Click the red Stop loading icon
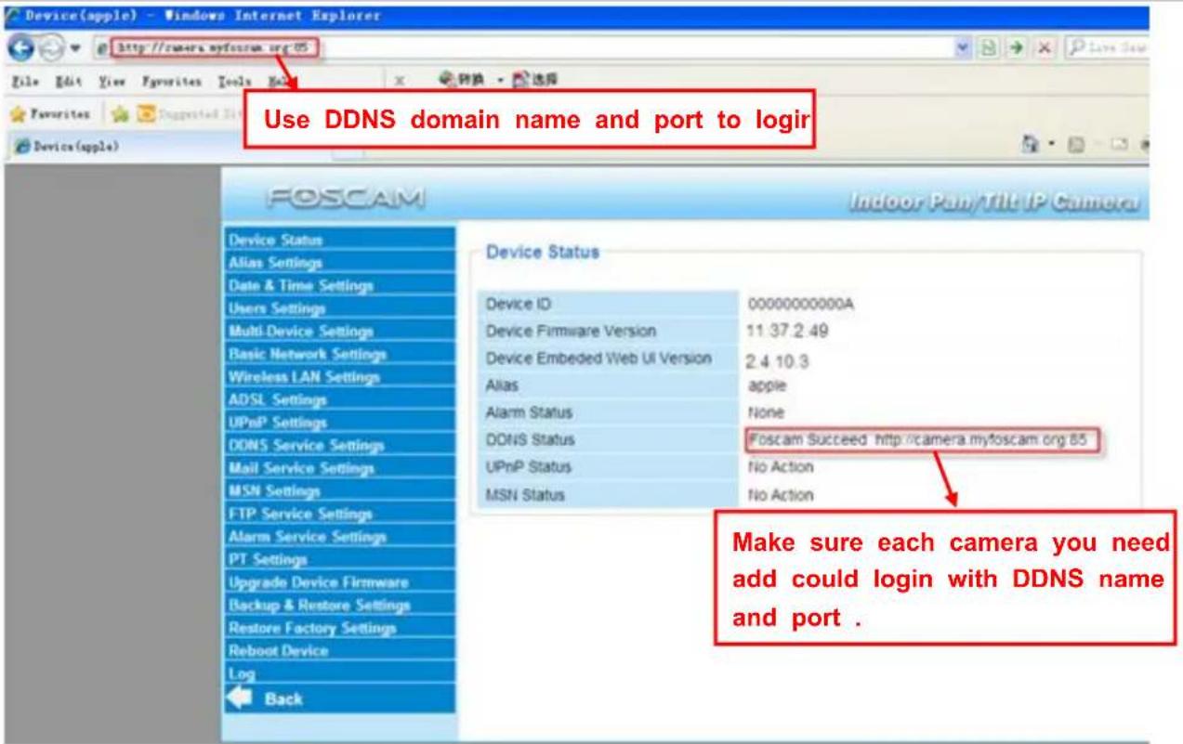Image resolution: width=1183 pixels, height=744 pixels. pos(1044,46)
